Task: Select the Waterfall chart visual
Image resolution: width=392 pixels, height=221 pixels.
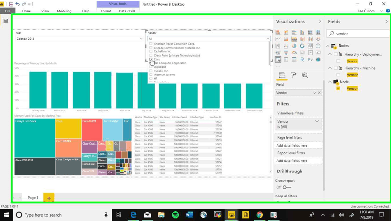Action: (x=278, y=46)
